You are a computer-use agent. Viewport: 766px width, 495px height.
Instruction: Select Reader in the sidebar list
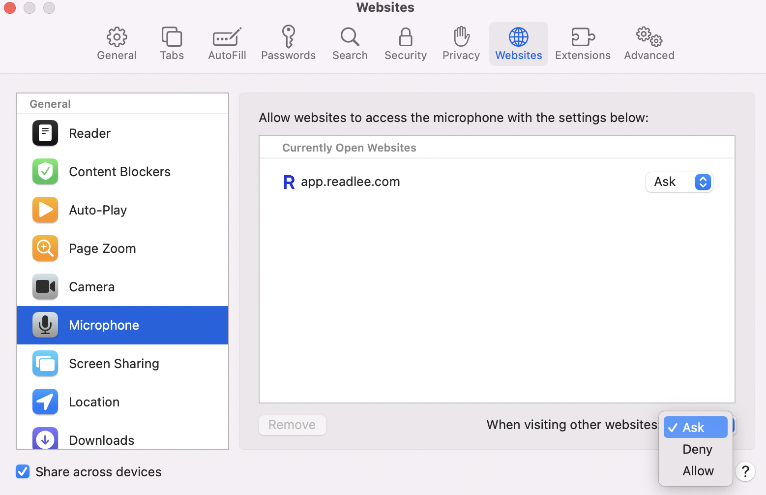122,133
